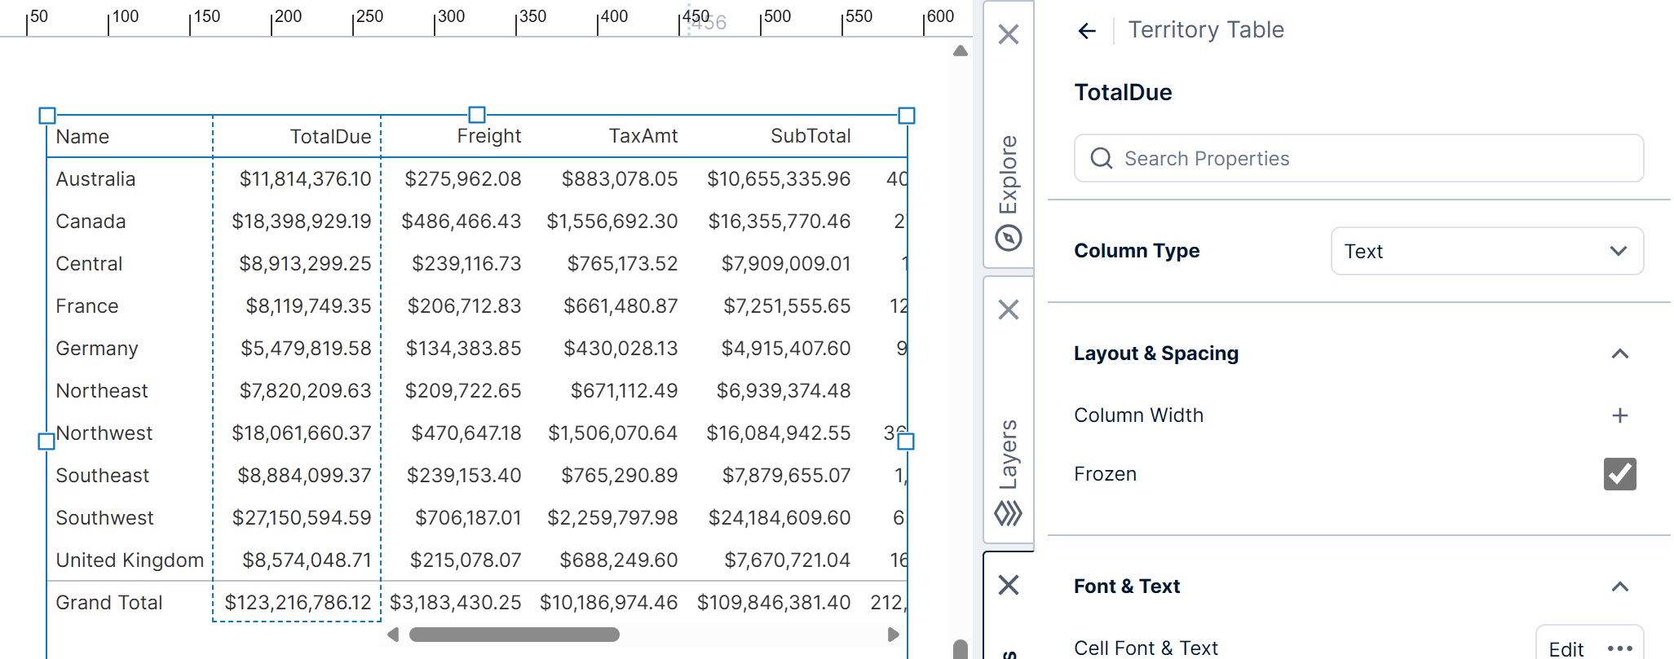Uncheck the Frozen checkbox
The width and height of the screenshot is (1674, 659).
(x=1619, y=474)
